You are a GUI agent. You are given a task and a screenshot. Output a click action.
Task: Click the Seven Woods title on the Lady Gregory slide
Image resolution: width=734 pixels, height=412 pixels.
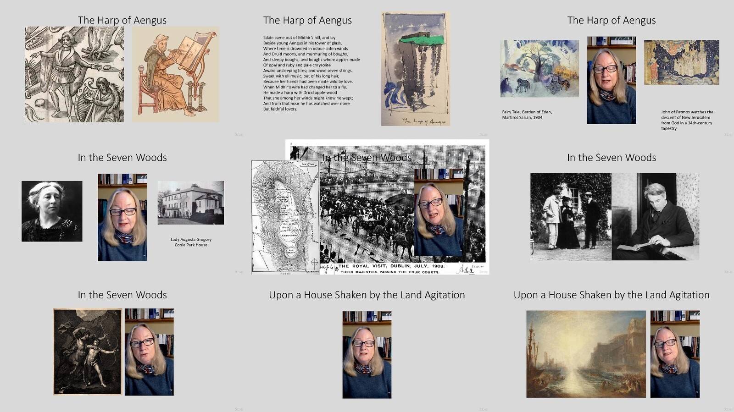coord(122,158)
